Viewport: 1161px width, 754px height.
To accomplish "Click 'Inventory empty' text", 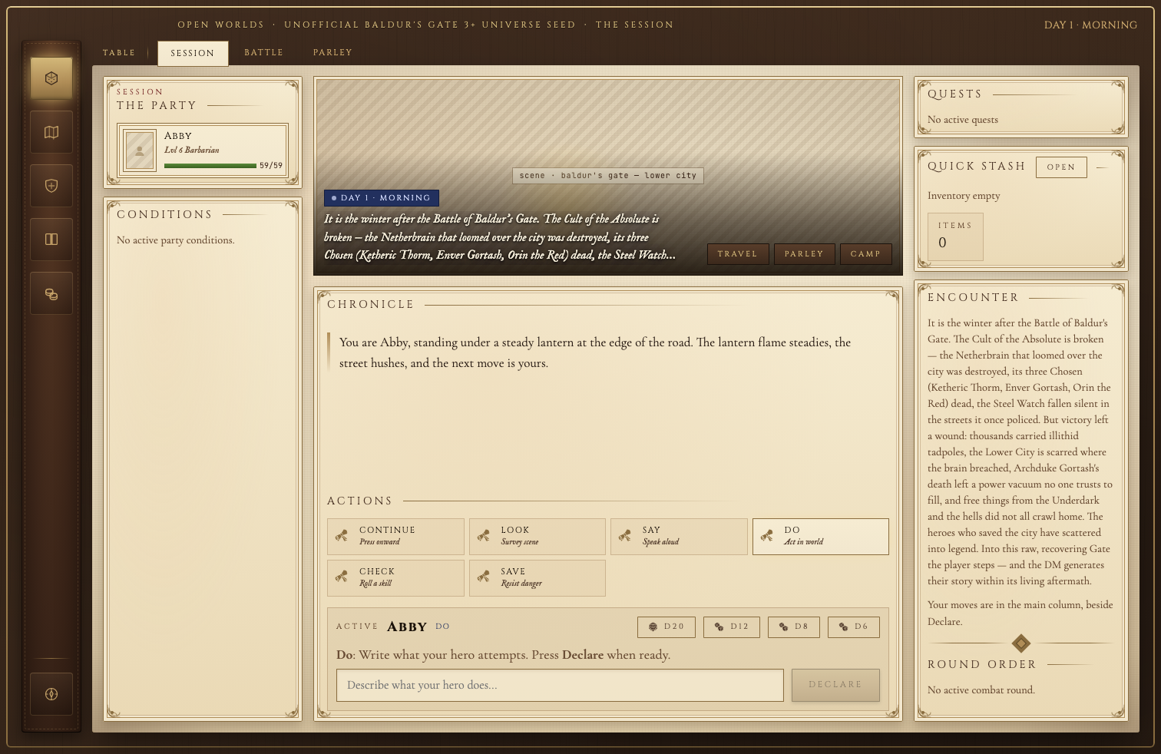I will (964, 196).
